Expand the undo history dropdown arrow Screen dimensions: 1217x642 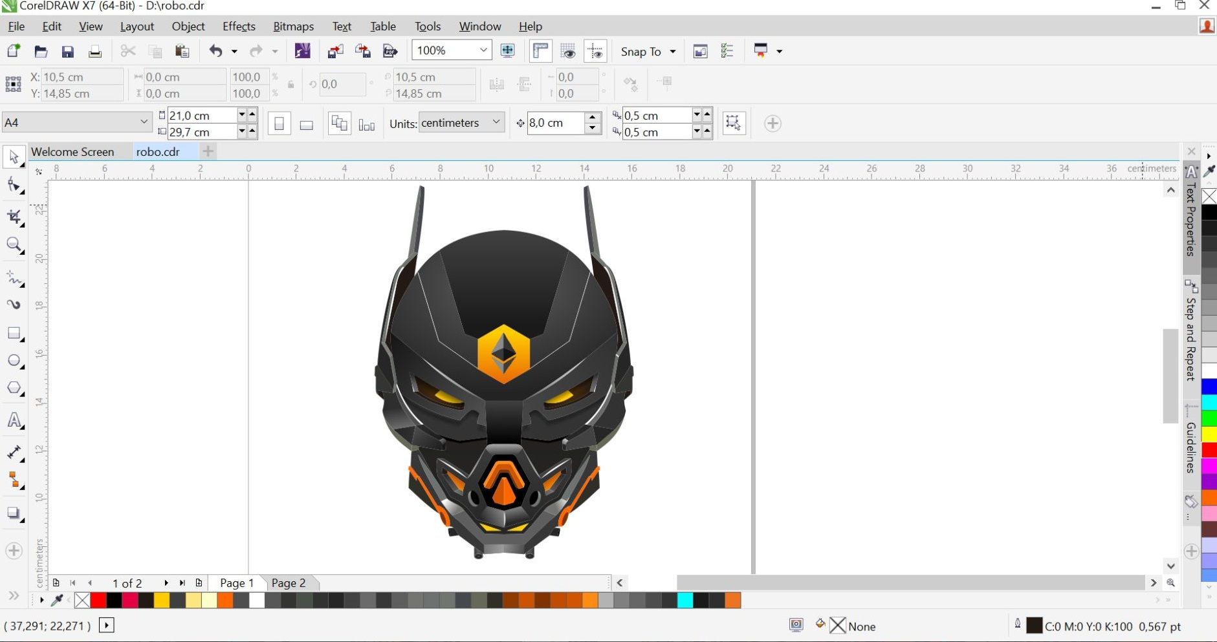(x=234, y=52)
